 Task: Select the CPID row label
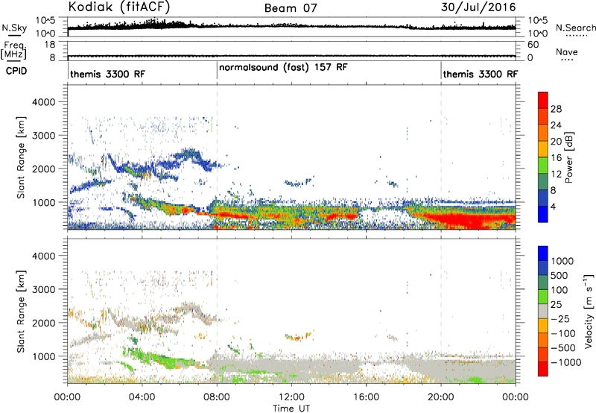point(16,71)
